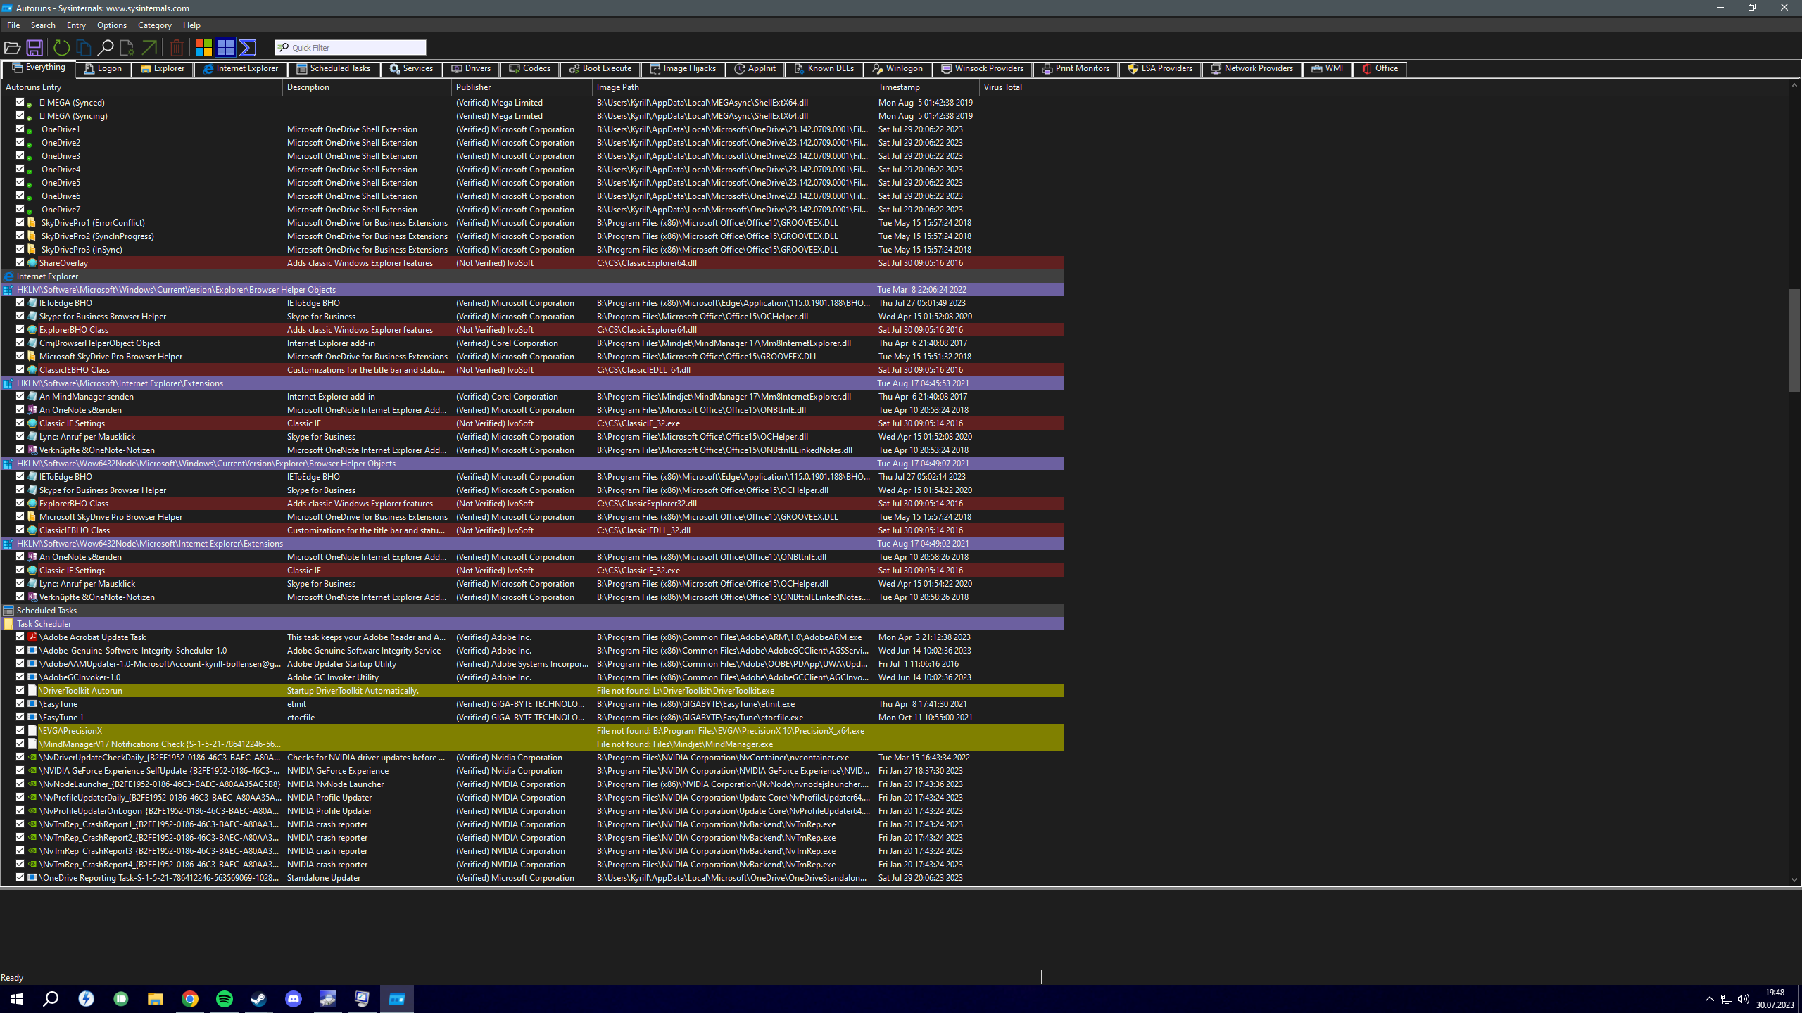
Task: Expand the system tray hidden icons chevron
Action: click(x=1709, y=999)
